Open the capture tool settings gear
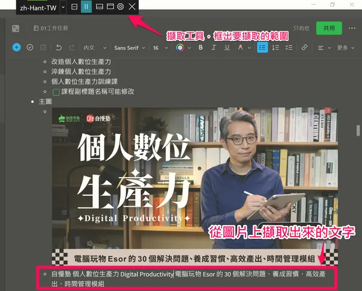The height and width of the screenshot is (291, 362). point(120,7)
